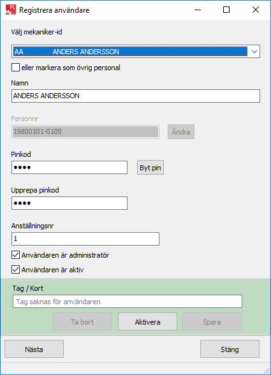Screen dimensions: 271x375
Task: Select the AA ANDERS ANDERSSON combo box entry
Action: [x=130, y=52]
